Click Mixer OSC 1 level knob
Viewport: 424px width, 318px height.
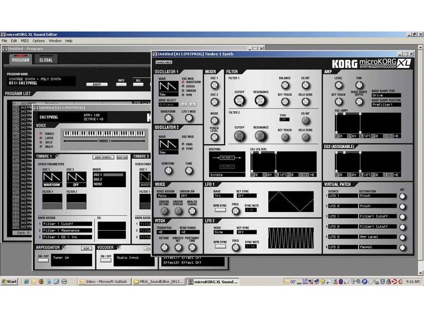point(214,85)
